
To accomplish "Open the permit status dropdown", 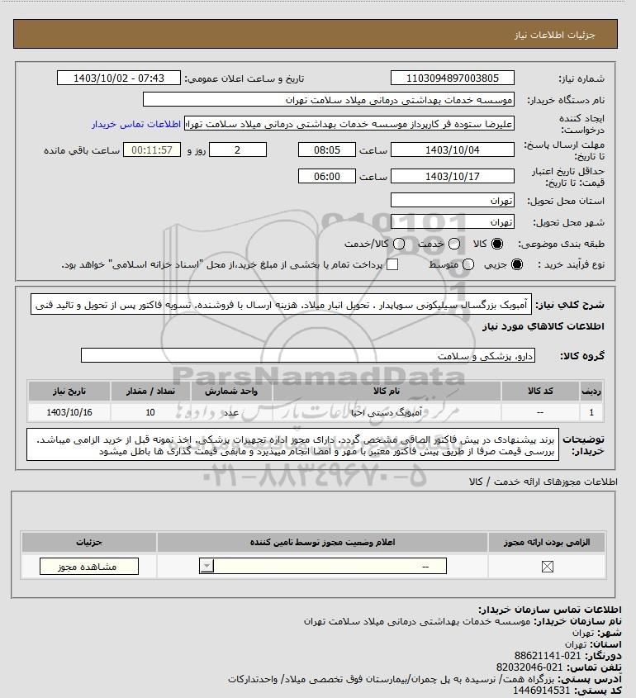I will pyautogui.click(x=323, y=566).
